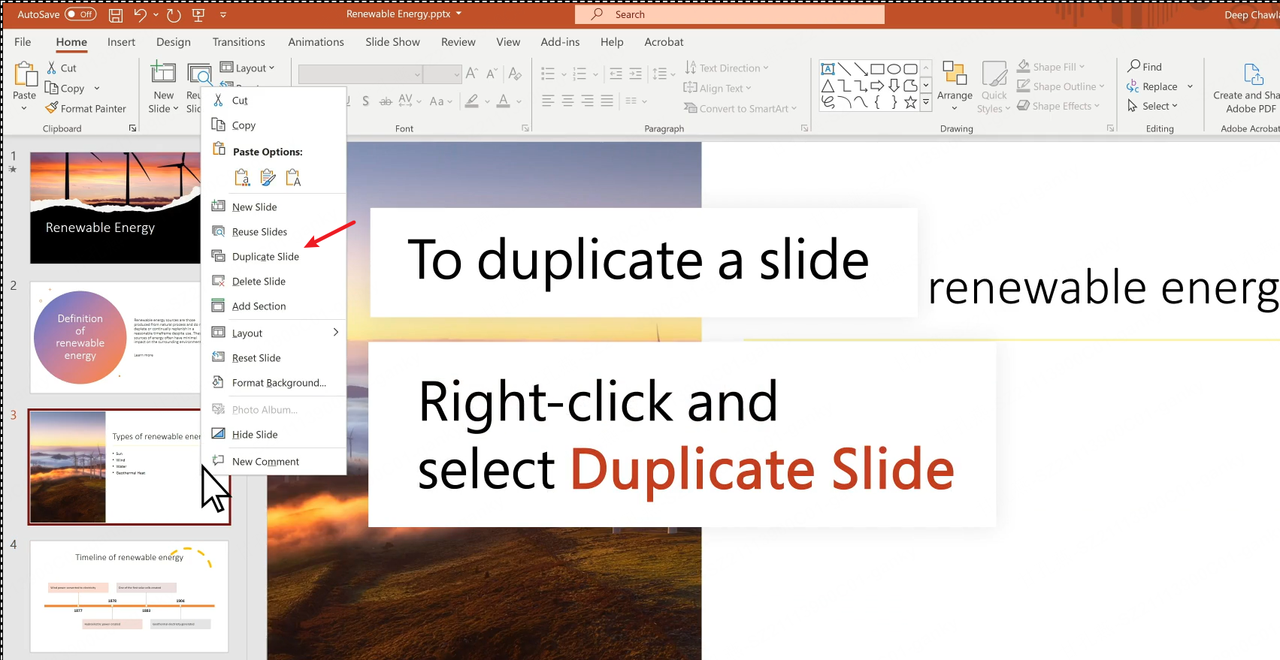1280x660 pixels.
Task: Insert a text box shape
Action: pyautogui.click(x=828, y=69)
